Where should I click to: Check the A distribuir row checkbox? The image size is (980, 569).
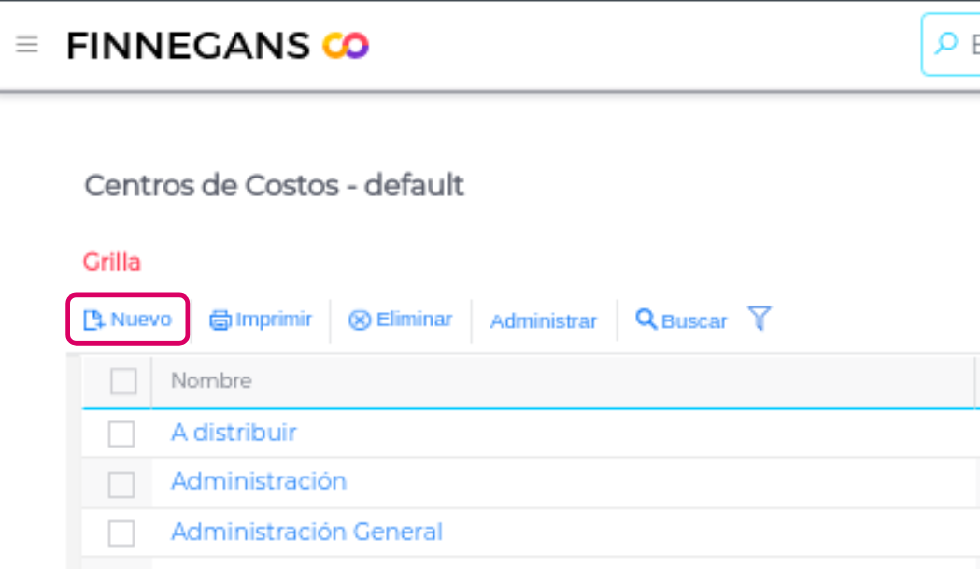[x=121, y=434]
